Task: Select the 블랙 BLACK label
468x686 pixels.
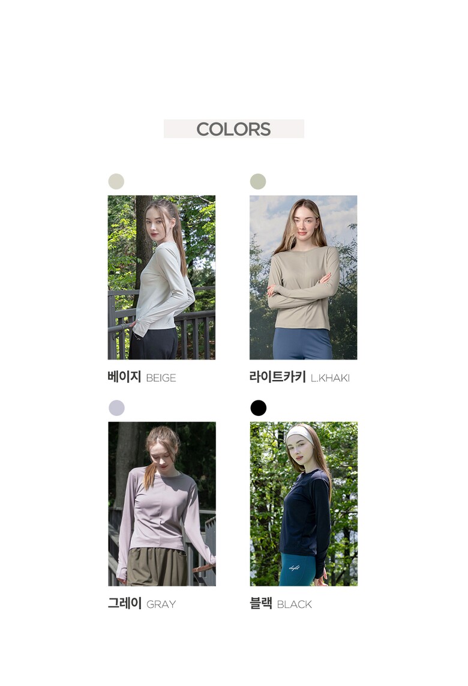Action: click(280, 604)
